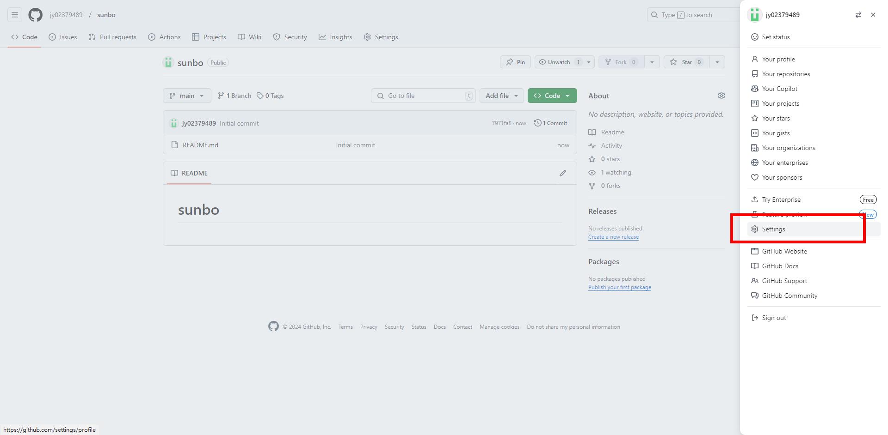Open the Wiki tab
This screenshot has height=435, width=888.
tap(250, 37)
